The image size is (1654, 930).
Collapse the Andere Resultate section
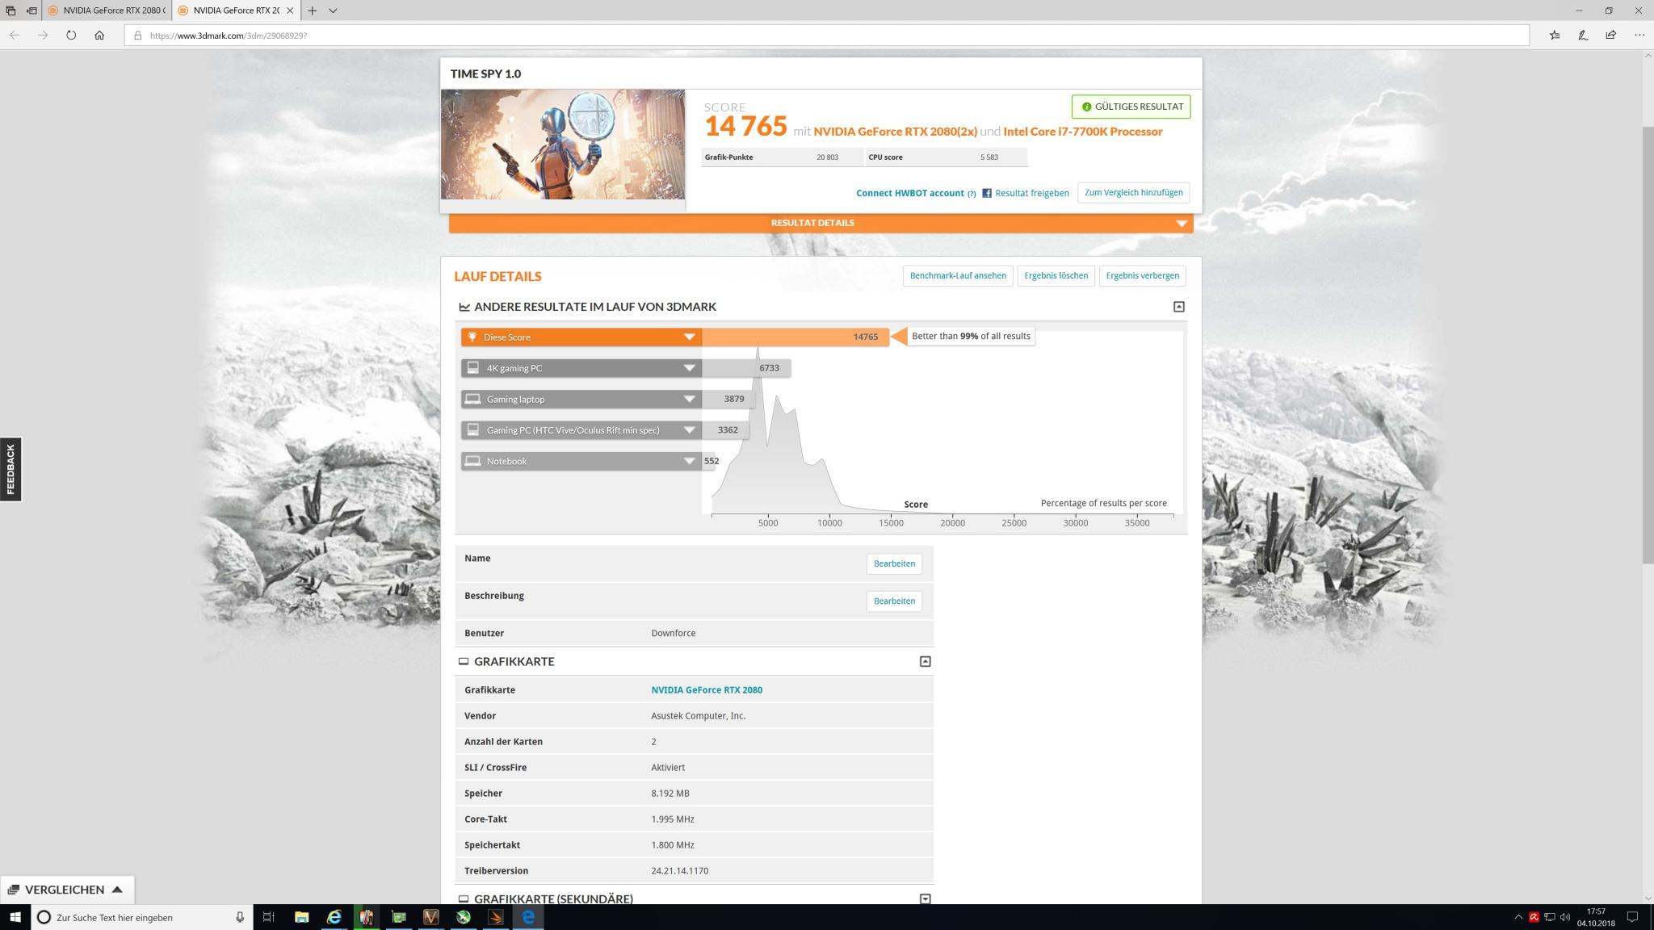(x=1178, y=307)
